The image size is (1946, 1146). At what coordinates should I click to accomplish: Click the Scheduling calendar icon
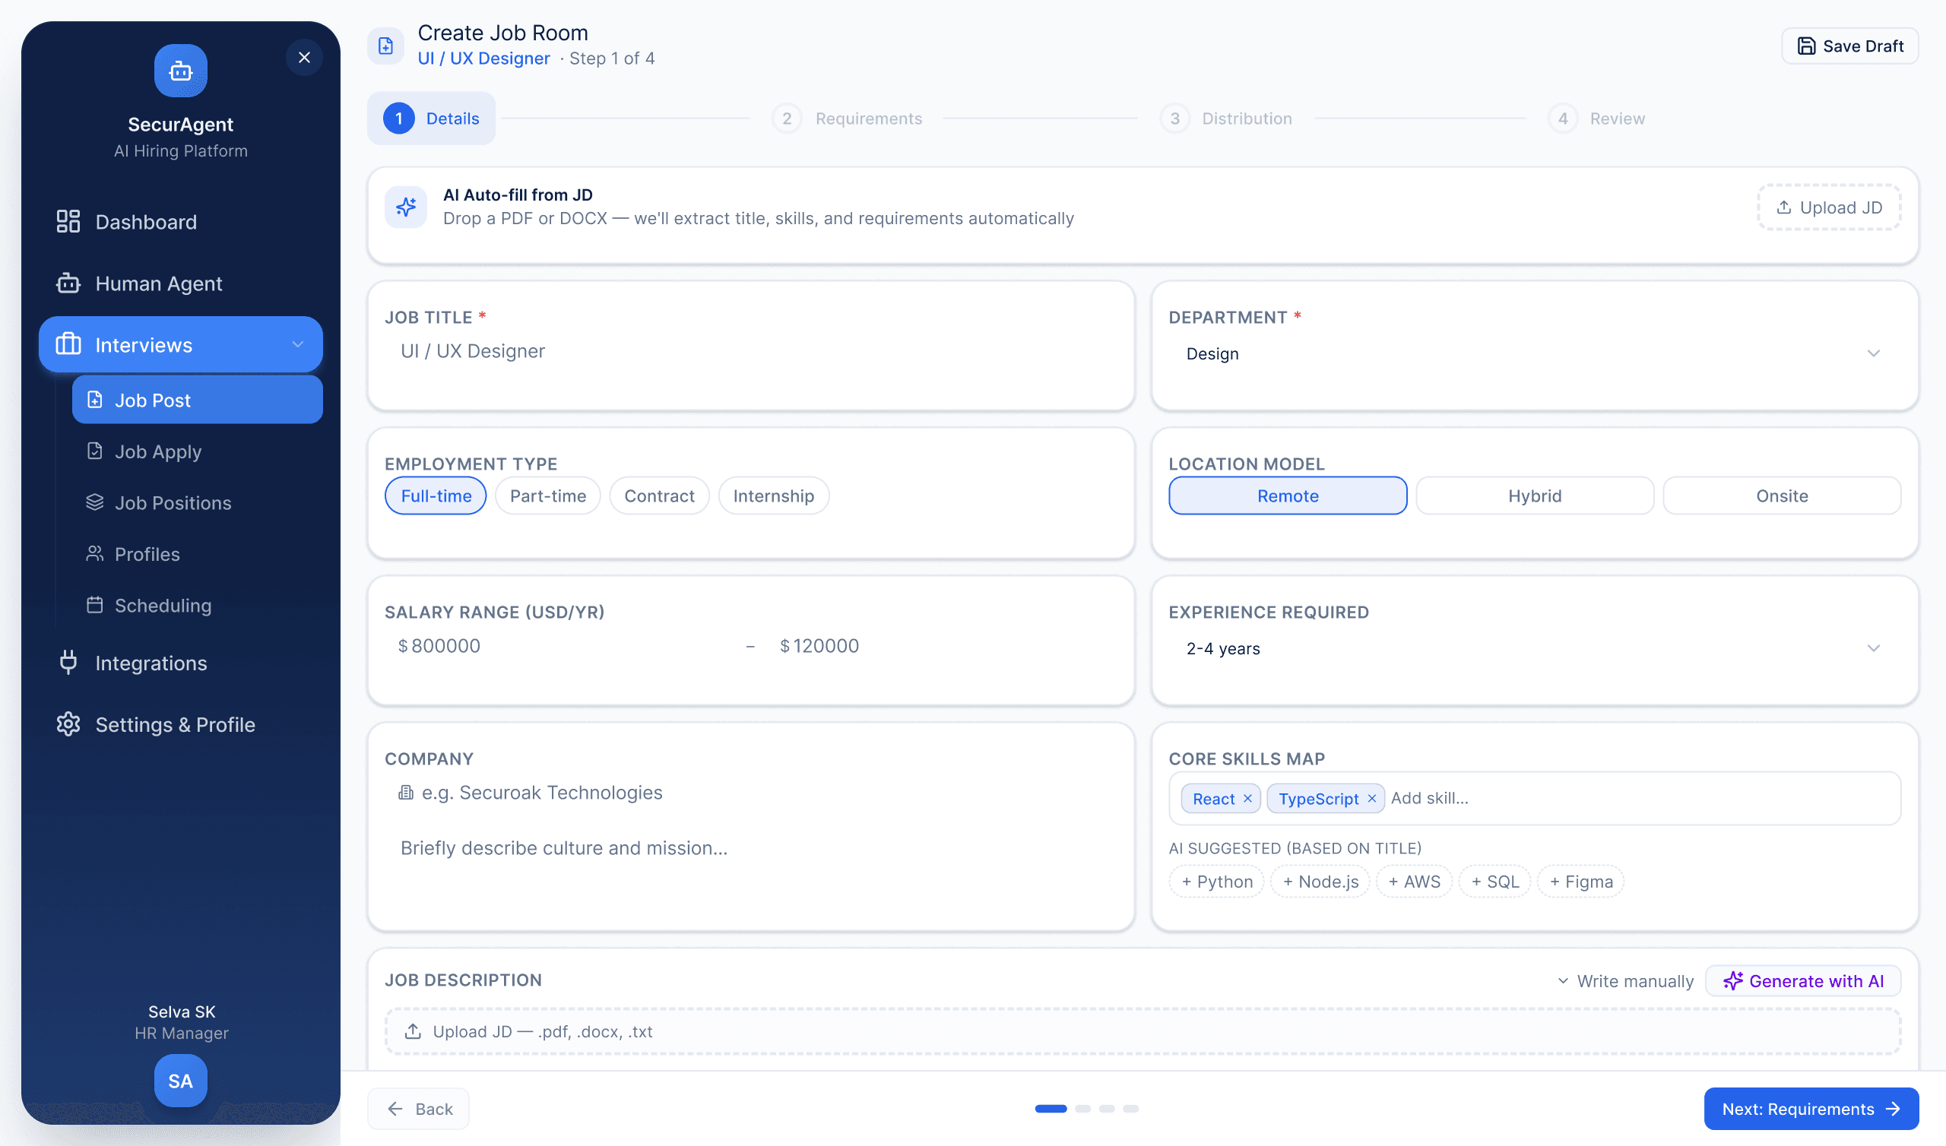tap(95, 605)
